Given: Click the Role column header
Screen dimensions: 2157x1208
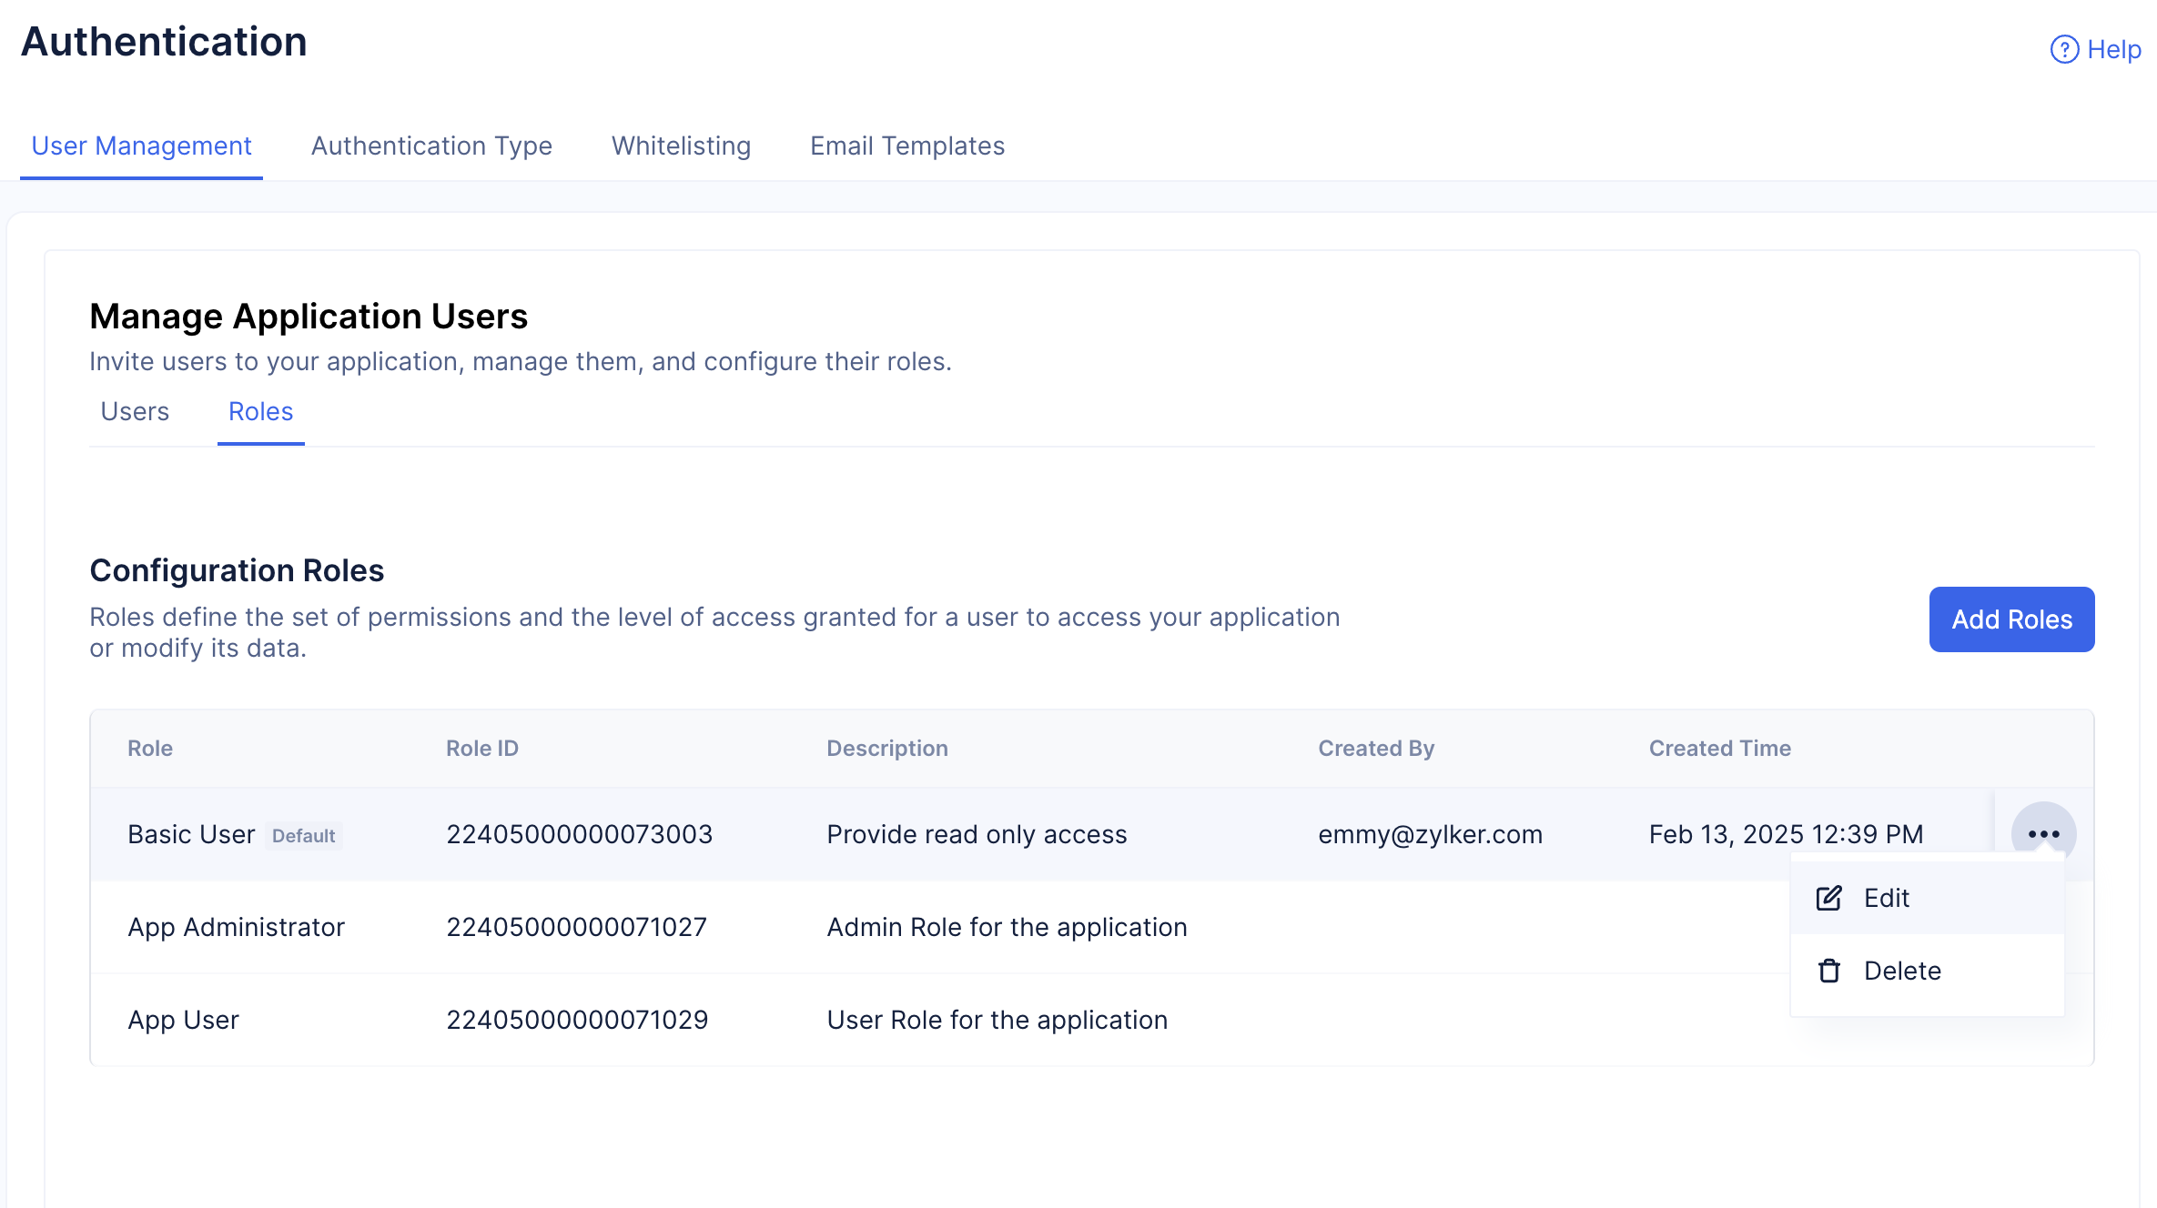Looking at the screenshot, I should coord(150,748).
